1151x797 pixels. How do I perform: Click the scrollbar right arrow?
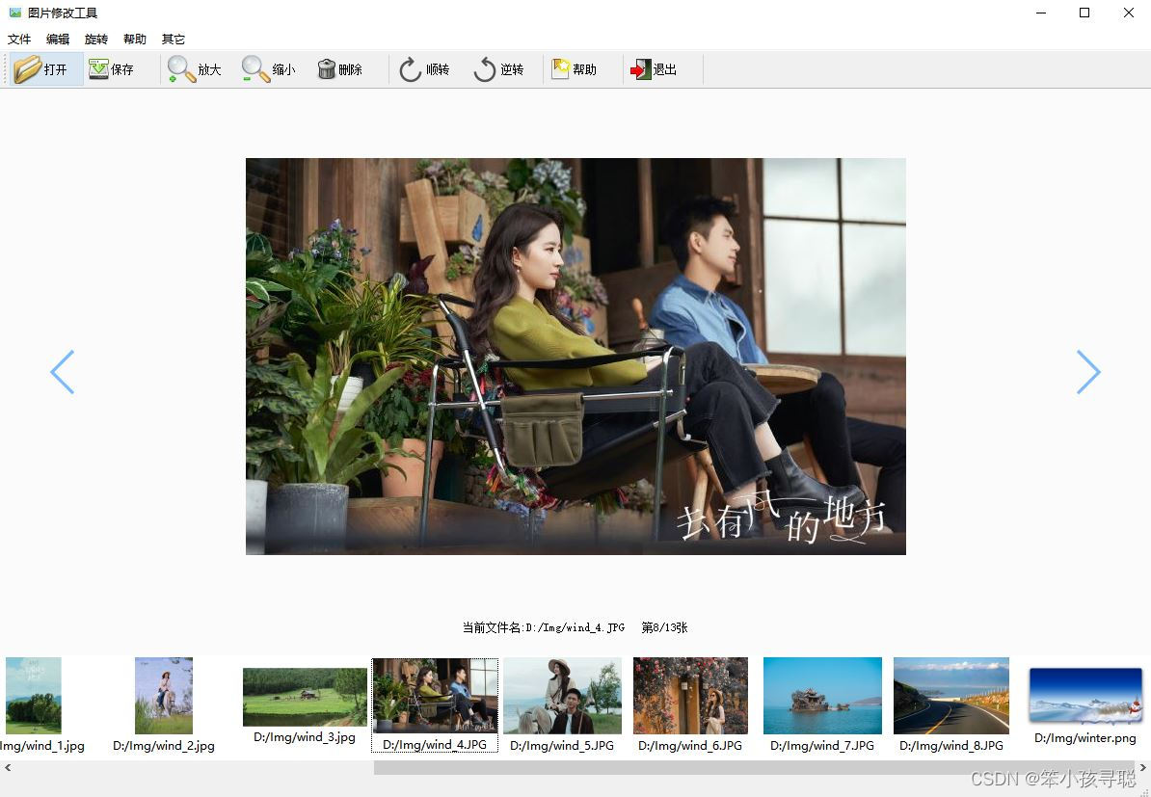click(1143, 768)
